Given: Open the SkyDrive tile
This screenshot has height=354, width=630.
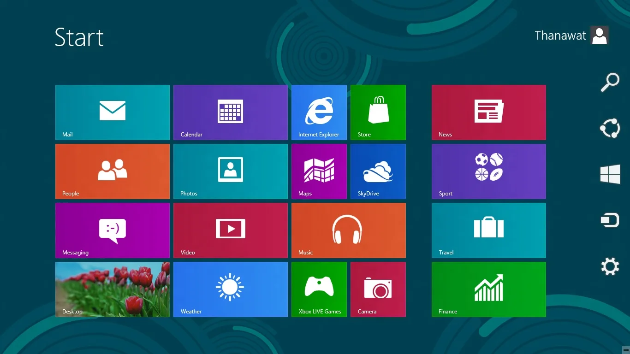Looking at the screenshot, I should click(x=378, y=171).
